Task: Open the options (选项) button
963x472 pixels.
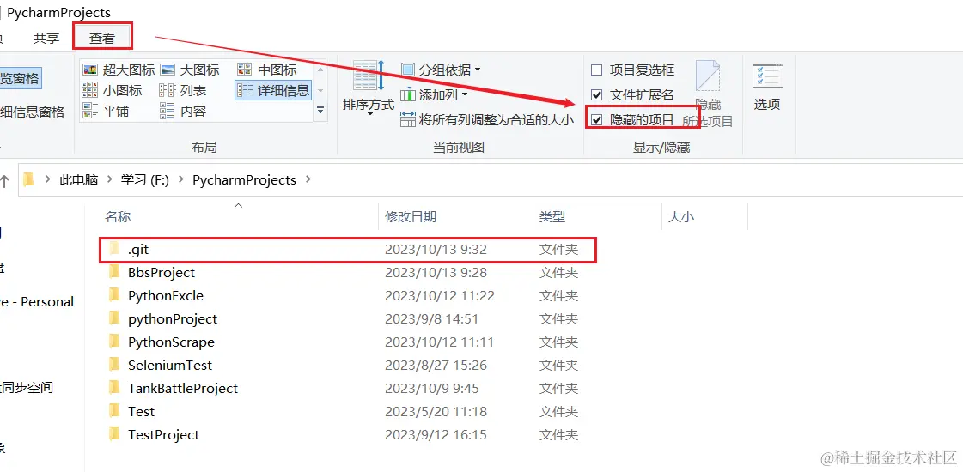Action: pos(767,88)
